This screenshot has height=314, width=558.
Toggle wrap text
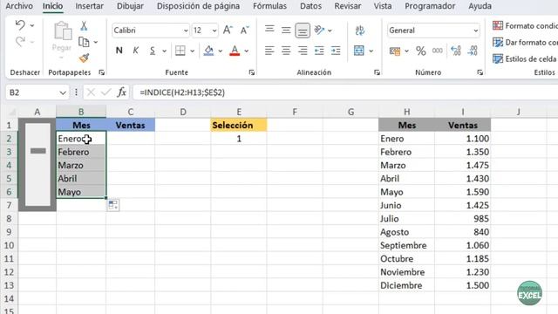(x=360, y=31)
